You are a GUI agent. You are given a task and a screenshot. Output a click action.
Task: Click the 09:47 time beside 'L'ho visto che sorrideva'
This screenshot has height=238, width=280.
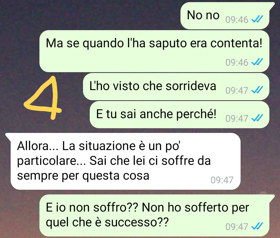(x=237, y=91)
